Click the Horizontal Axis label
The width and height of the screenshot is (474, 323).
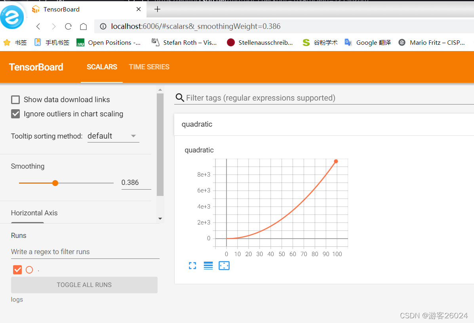(34, 213)
